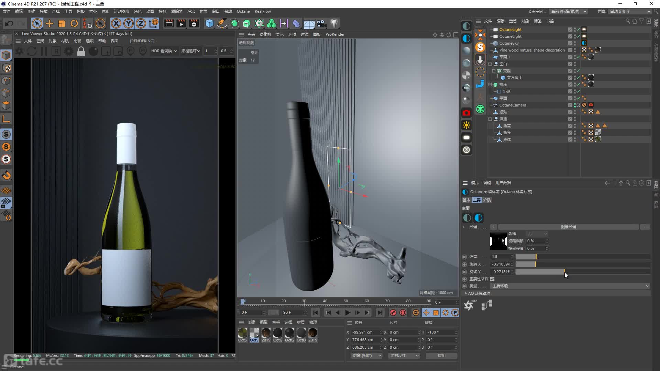Image resolution: width=660 pixels, height=371 pixels.
Task: Select the Rotate tool in top toolbar
Action: coord(74,23)
